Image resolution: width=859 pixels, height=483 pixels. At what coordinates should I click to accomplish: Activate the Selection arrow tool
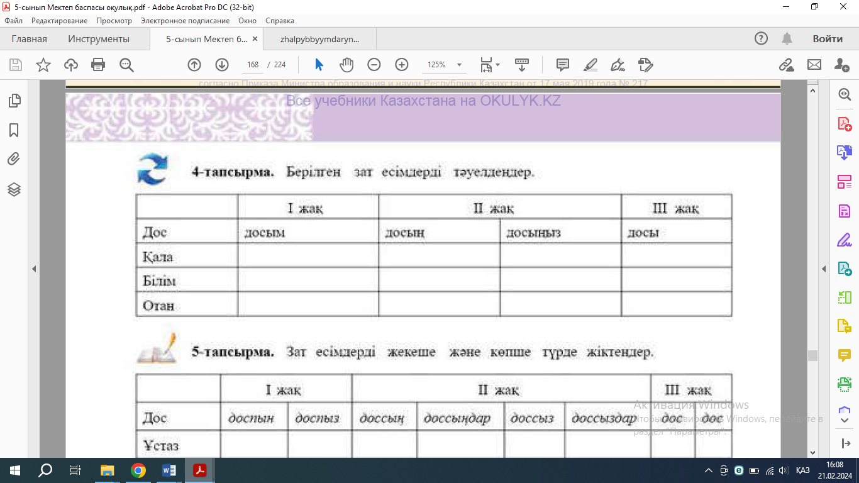319,65
